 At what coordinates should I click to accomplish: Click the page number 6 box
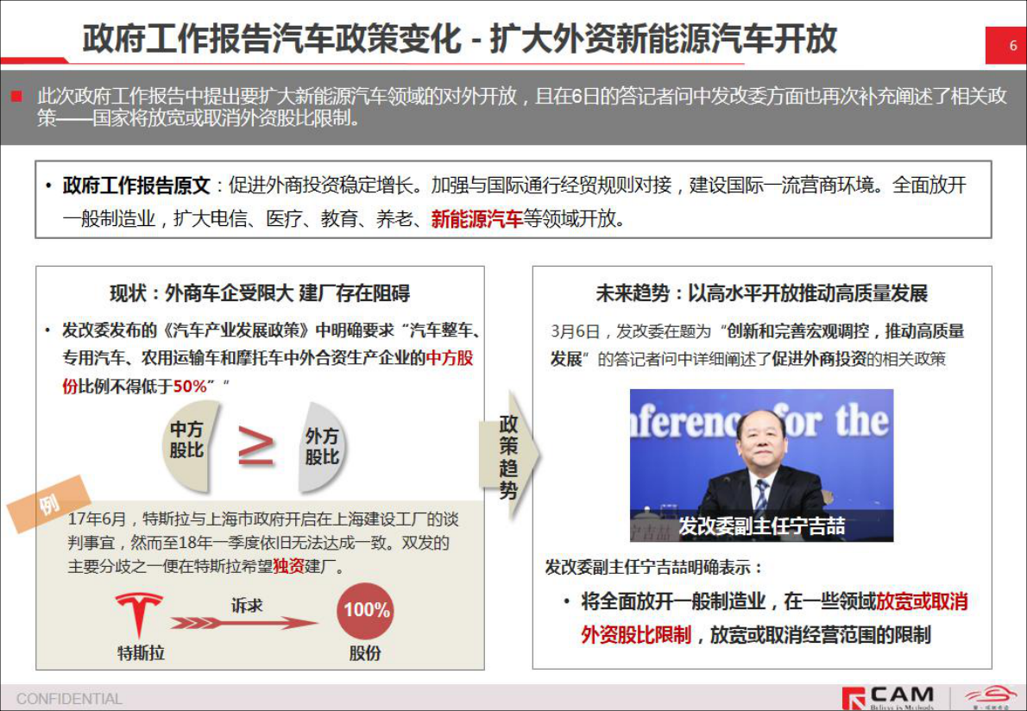coord(1005,46)
